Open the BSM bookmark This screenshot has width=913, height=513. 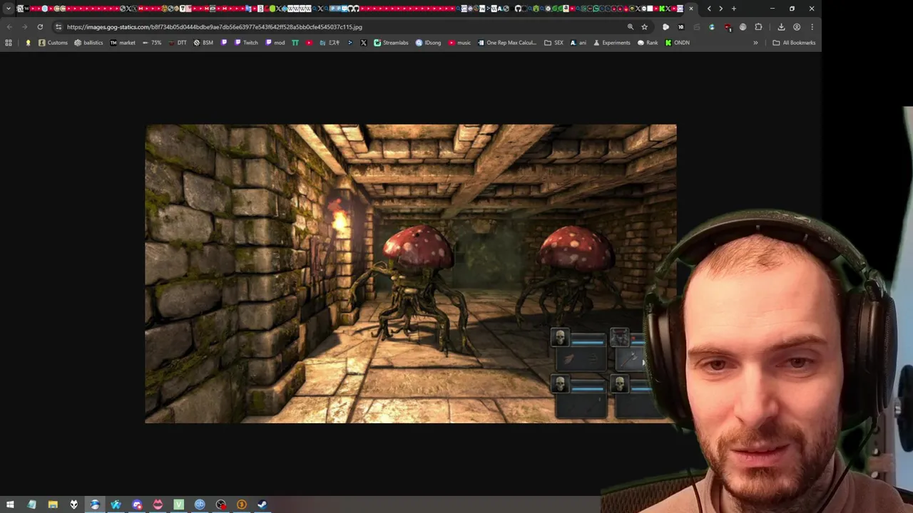pos(203,43)
